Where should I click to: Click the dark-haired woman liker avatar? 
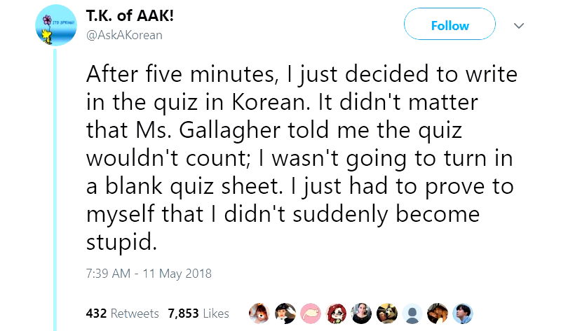point(362,313)
